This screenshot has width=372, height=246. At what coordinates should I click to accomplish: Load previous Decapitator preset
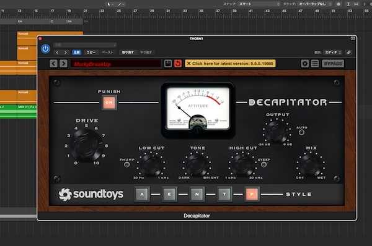[53, 64]
